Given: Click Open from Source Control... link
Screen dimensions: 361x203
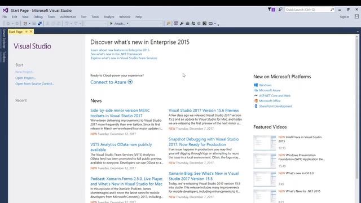Looking at the screenshot, I should (35, 84).
